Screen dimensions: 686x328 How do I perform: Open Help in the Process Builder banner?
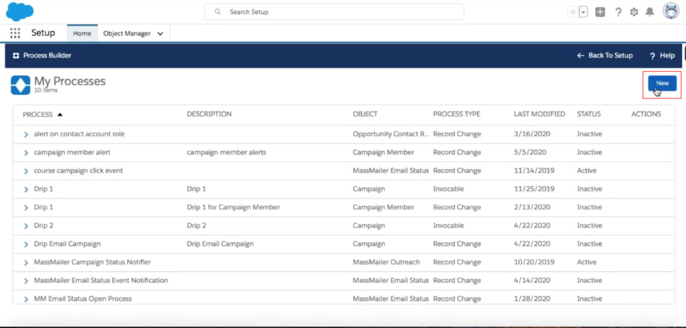pyautogui.click(x=663, y=56)
